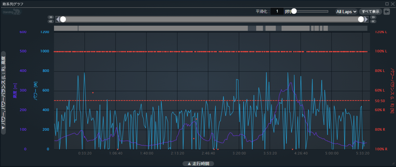Screen dimensions: 396x167
Task: Click the 1:06:40 time axis label
Action: click(115, 153)
